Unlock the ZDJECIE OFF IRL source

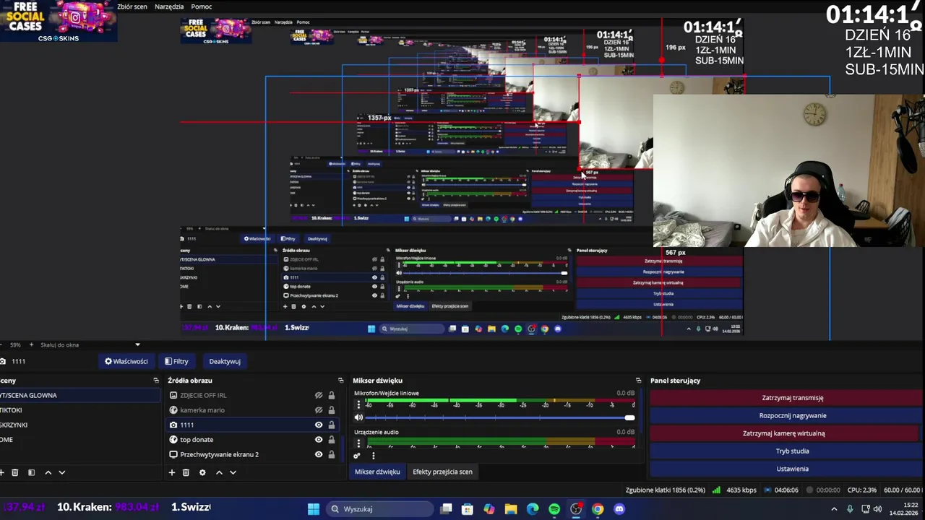pyautogui.click(x=332, y=396)
